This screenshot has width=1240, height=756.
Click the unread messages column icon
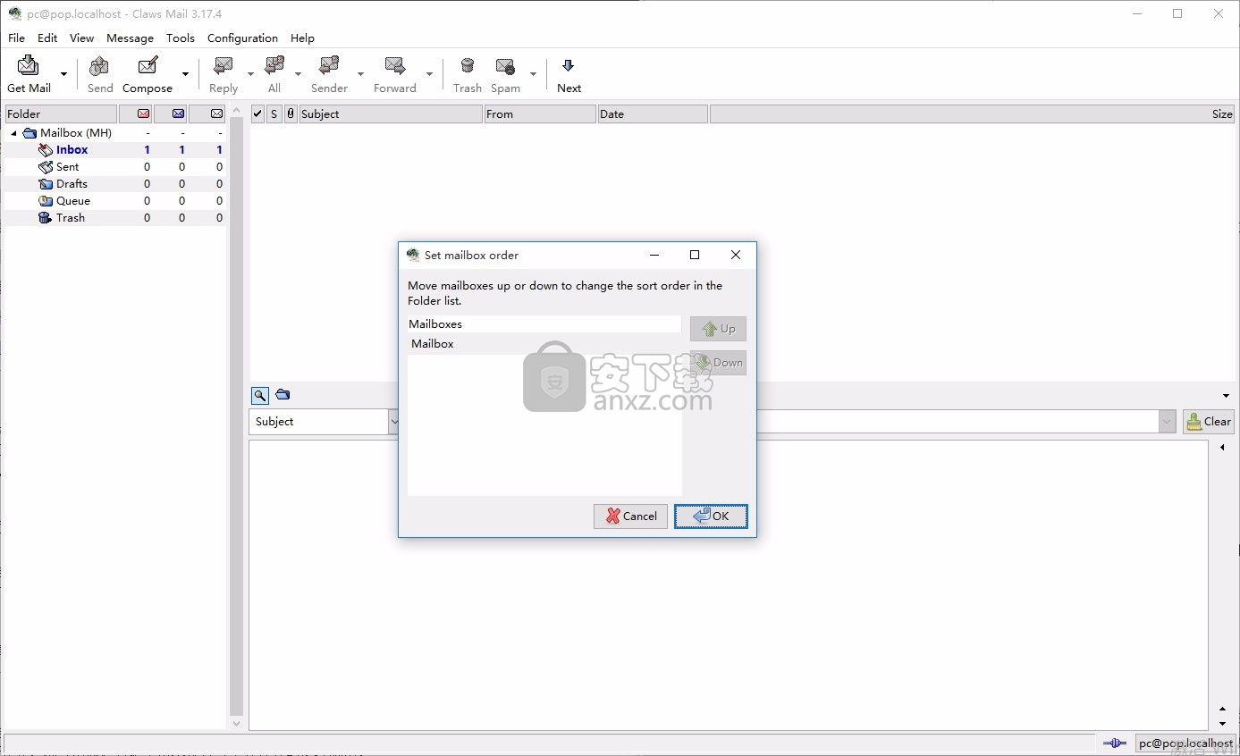(x=178, y=113)
